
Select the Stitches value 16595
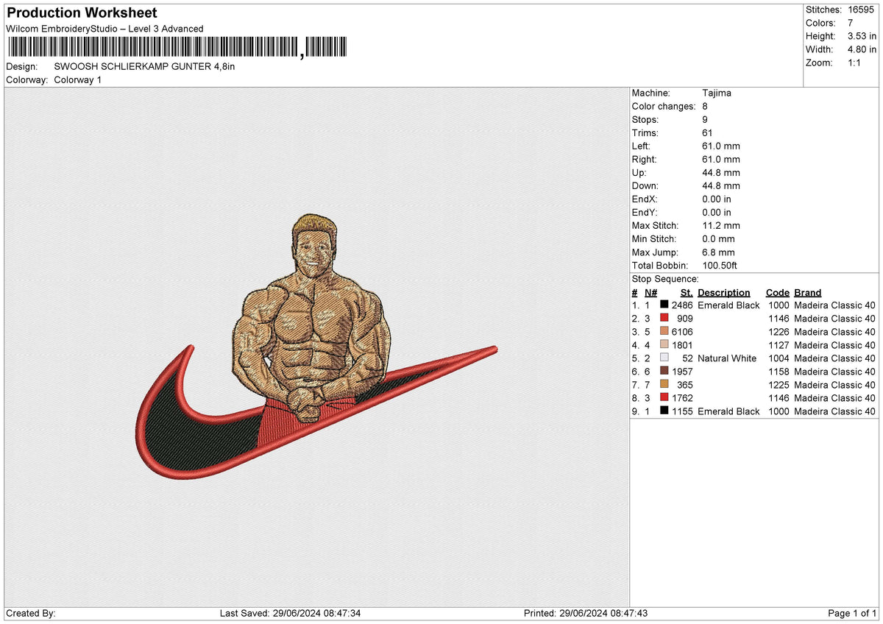pyautogui.click(x=861, y=10)
